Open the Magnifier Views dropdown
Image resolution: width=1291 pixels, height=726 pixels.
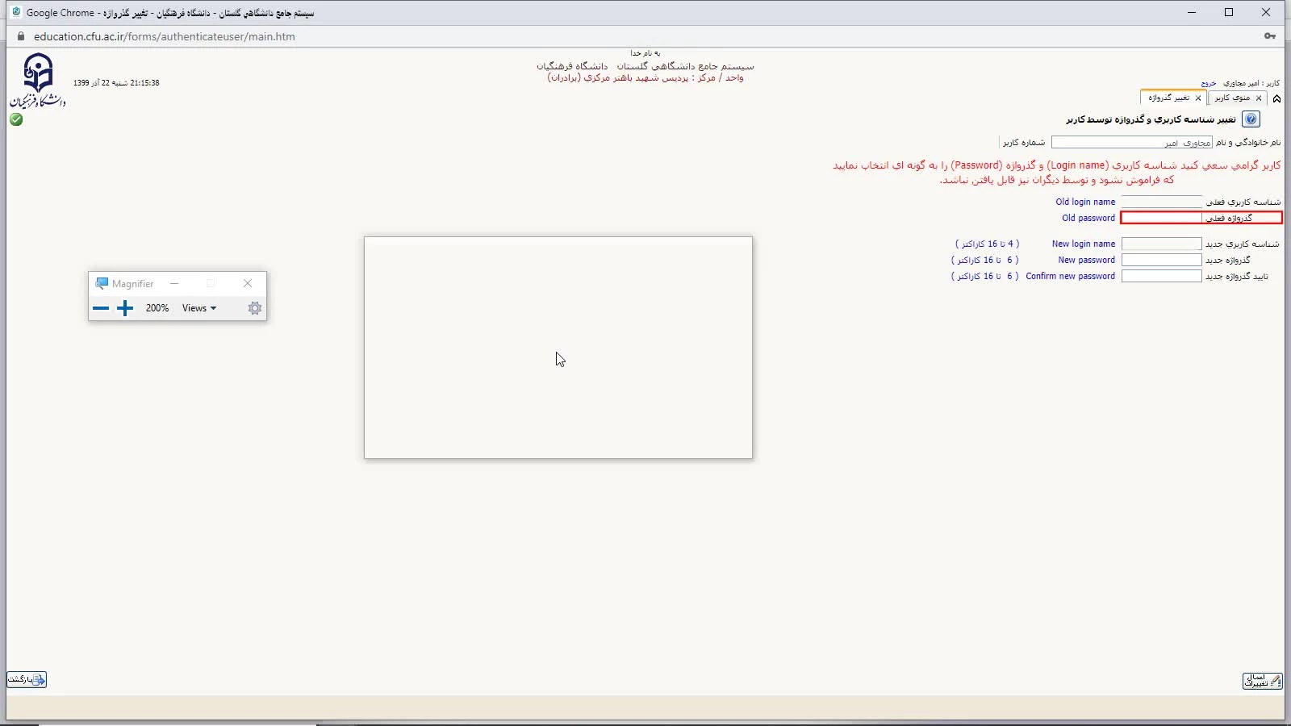[198, 308]
